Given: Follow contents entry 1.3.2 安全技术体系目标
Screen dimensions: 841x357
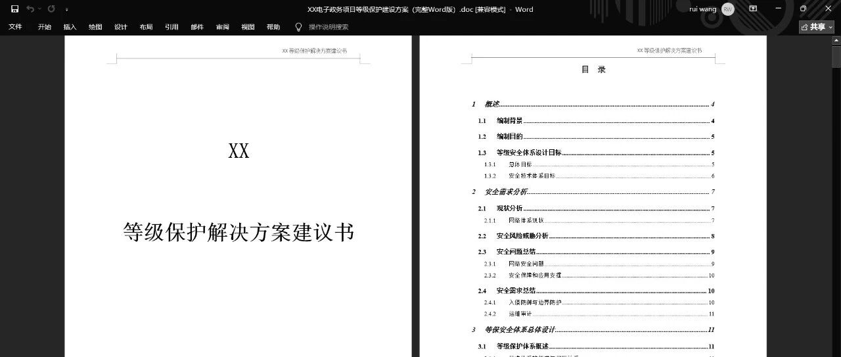Looking at the screenshot, I should pos(599,176).
